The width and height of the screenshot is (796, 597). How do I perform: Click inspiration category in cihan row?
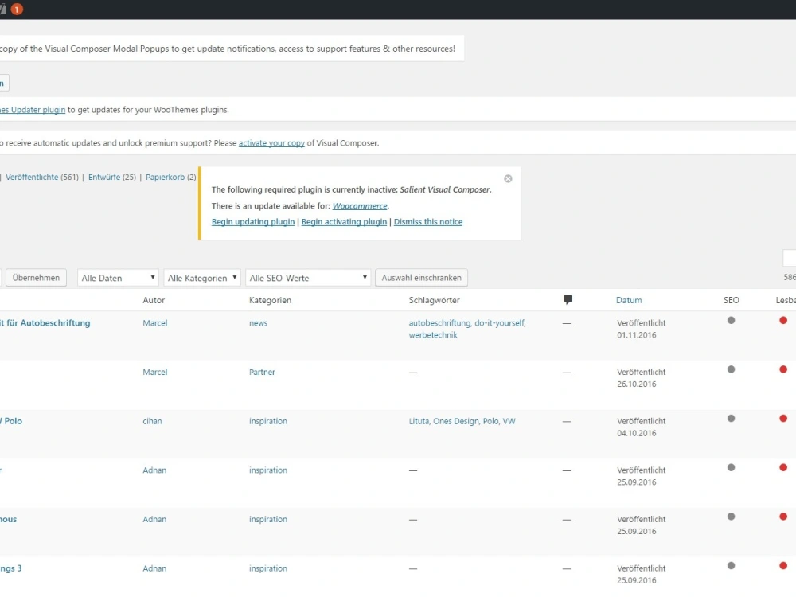coord(268,421)
